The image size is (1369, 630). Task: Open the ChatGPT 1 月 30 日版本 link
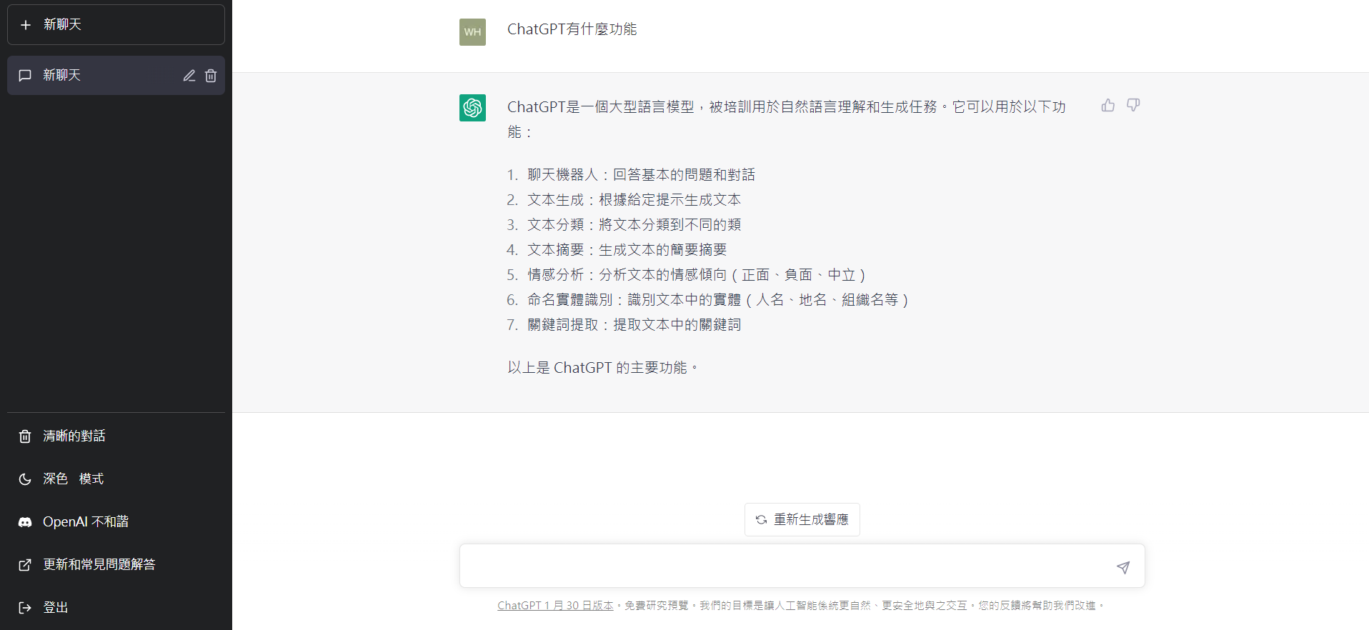click(x=555, y=606)
